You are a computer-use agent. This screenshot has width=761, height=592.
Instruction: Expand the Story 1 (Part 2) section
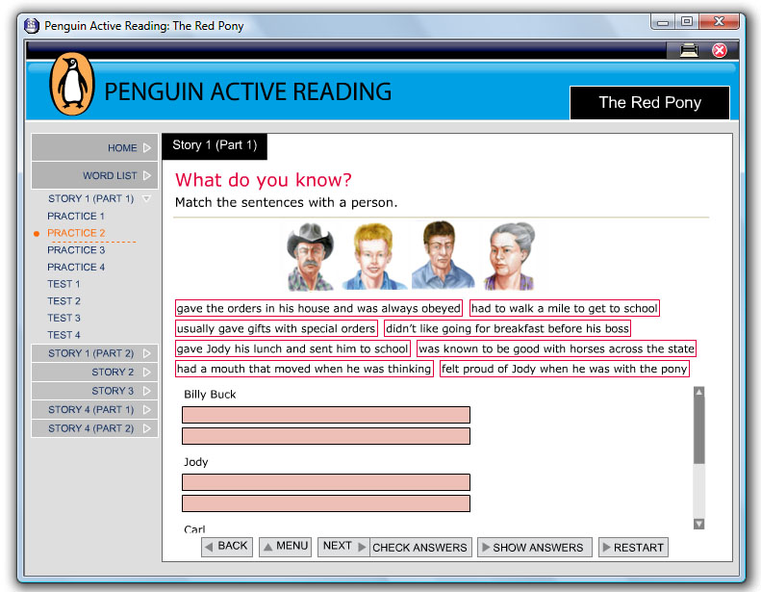(94, 353)
